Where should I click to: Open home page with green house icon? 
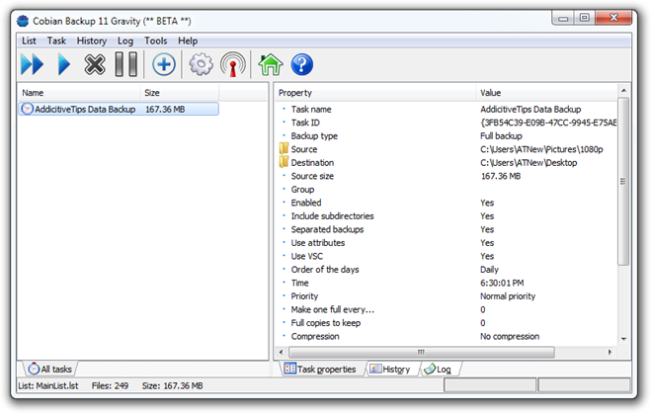pyautogui.click(x=271, y=64)
